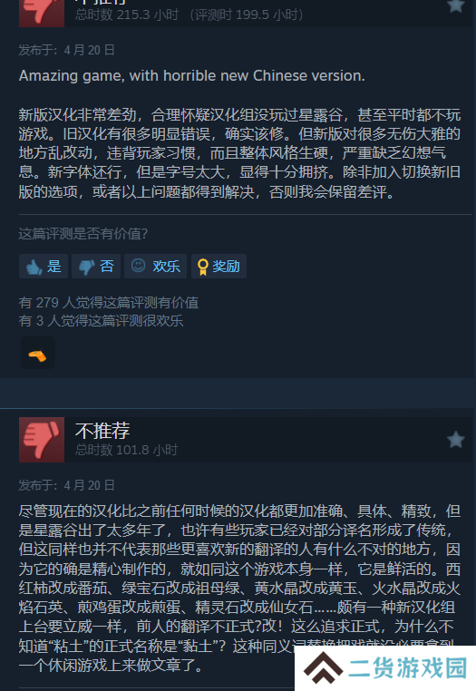
Task: Click the first review's 发布于 4月20日 date
Action: (x=66, y=50)
